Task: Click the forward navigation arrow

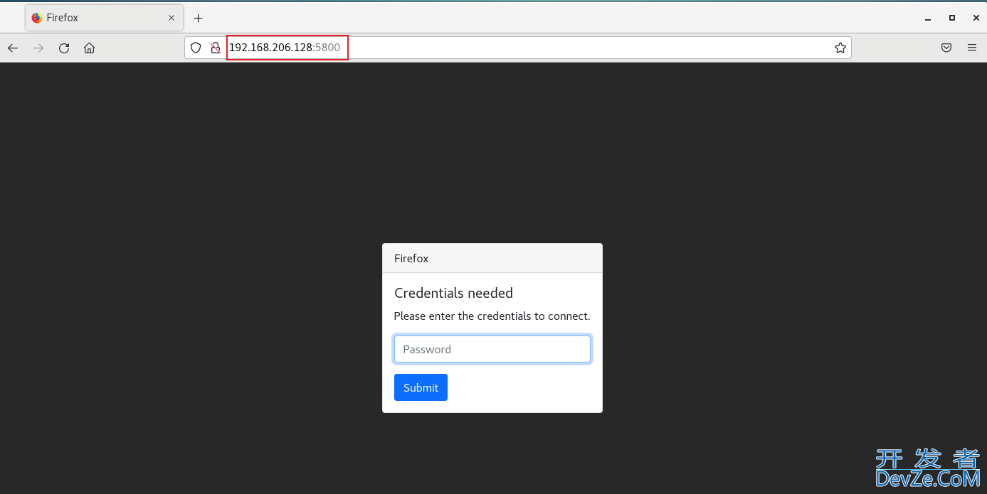Action: (x=38, y=48)
